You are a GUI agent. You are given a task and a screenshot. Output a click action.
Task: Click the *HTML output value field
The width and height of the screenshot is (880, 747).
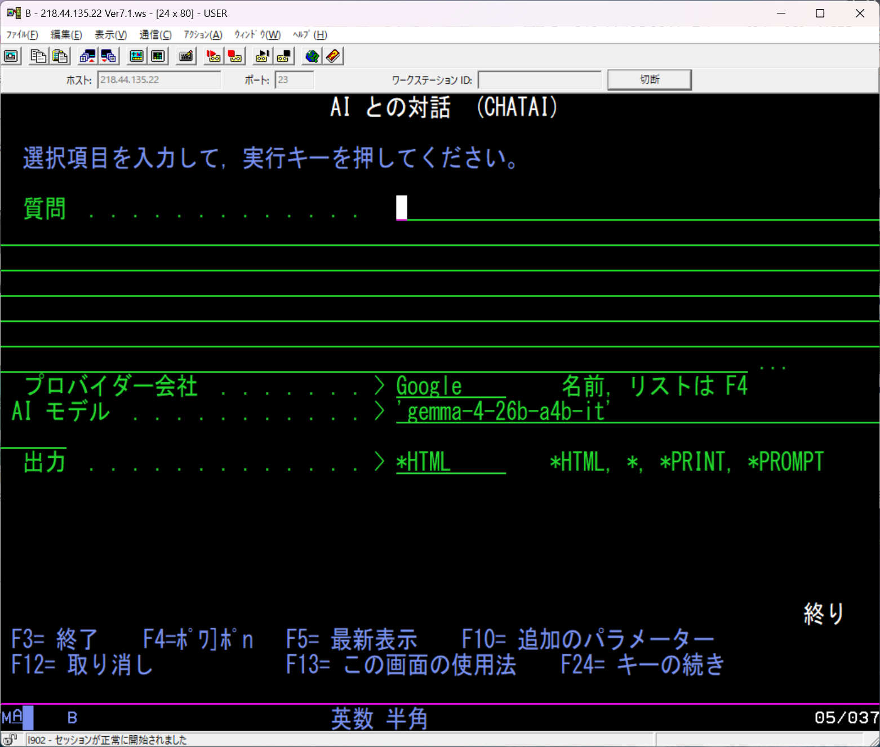[x=451, y=462]
